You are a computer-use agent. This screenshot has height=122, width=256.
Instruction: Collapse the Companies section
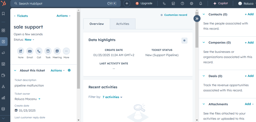[x=204, y=42]
